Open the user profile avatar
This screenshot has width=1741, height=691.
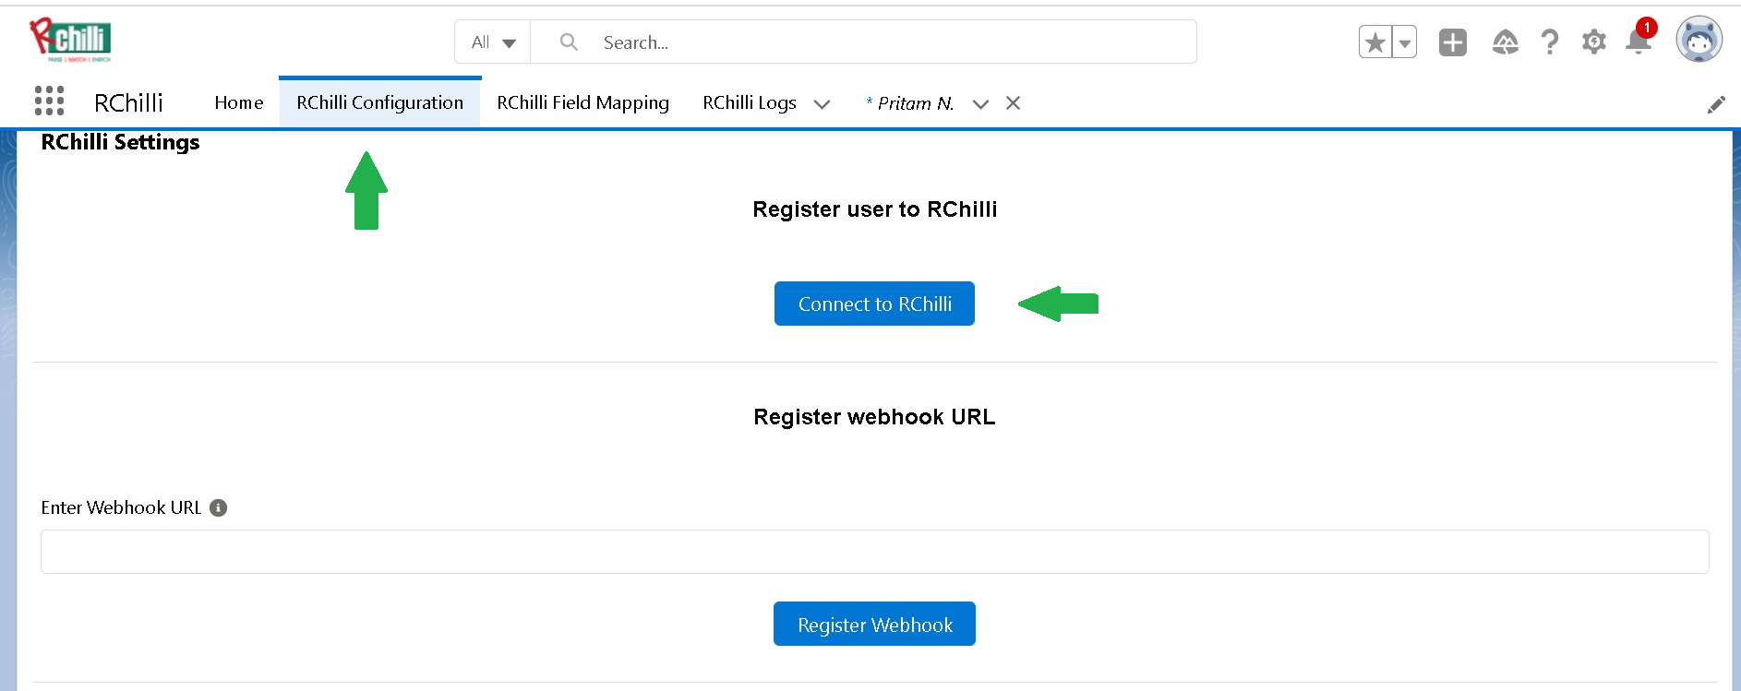coord(1699,40)
